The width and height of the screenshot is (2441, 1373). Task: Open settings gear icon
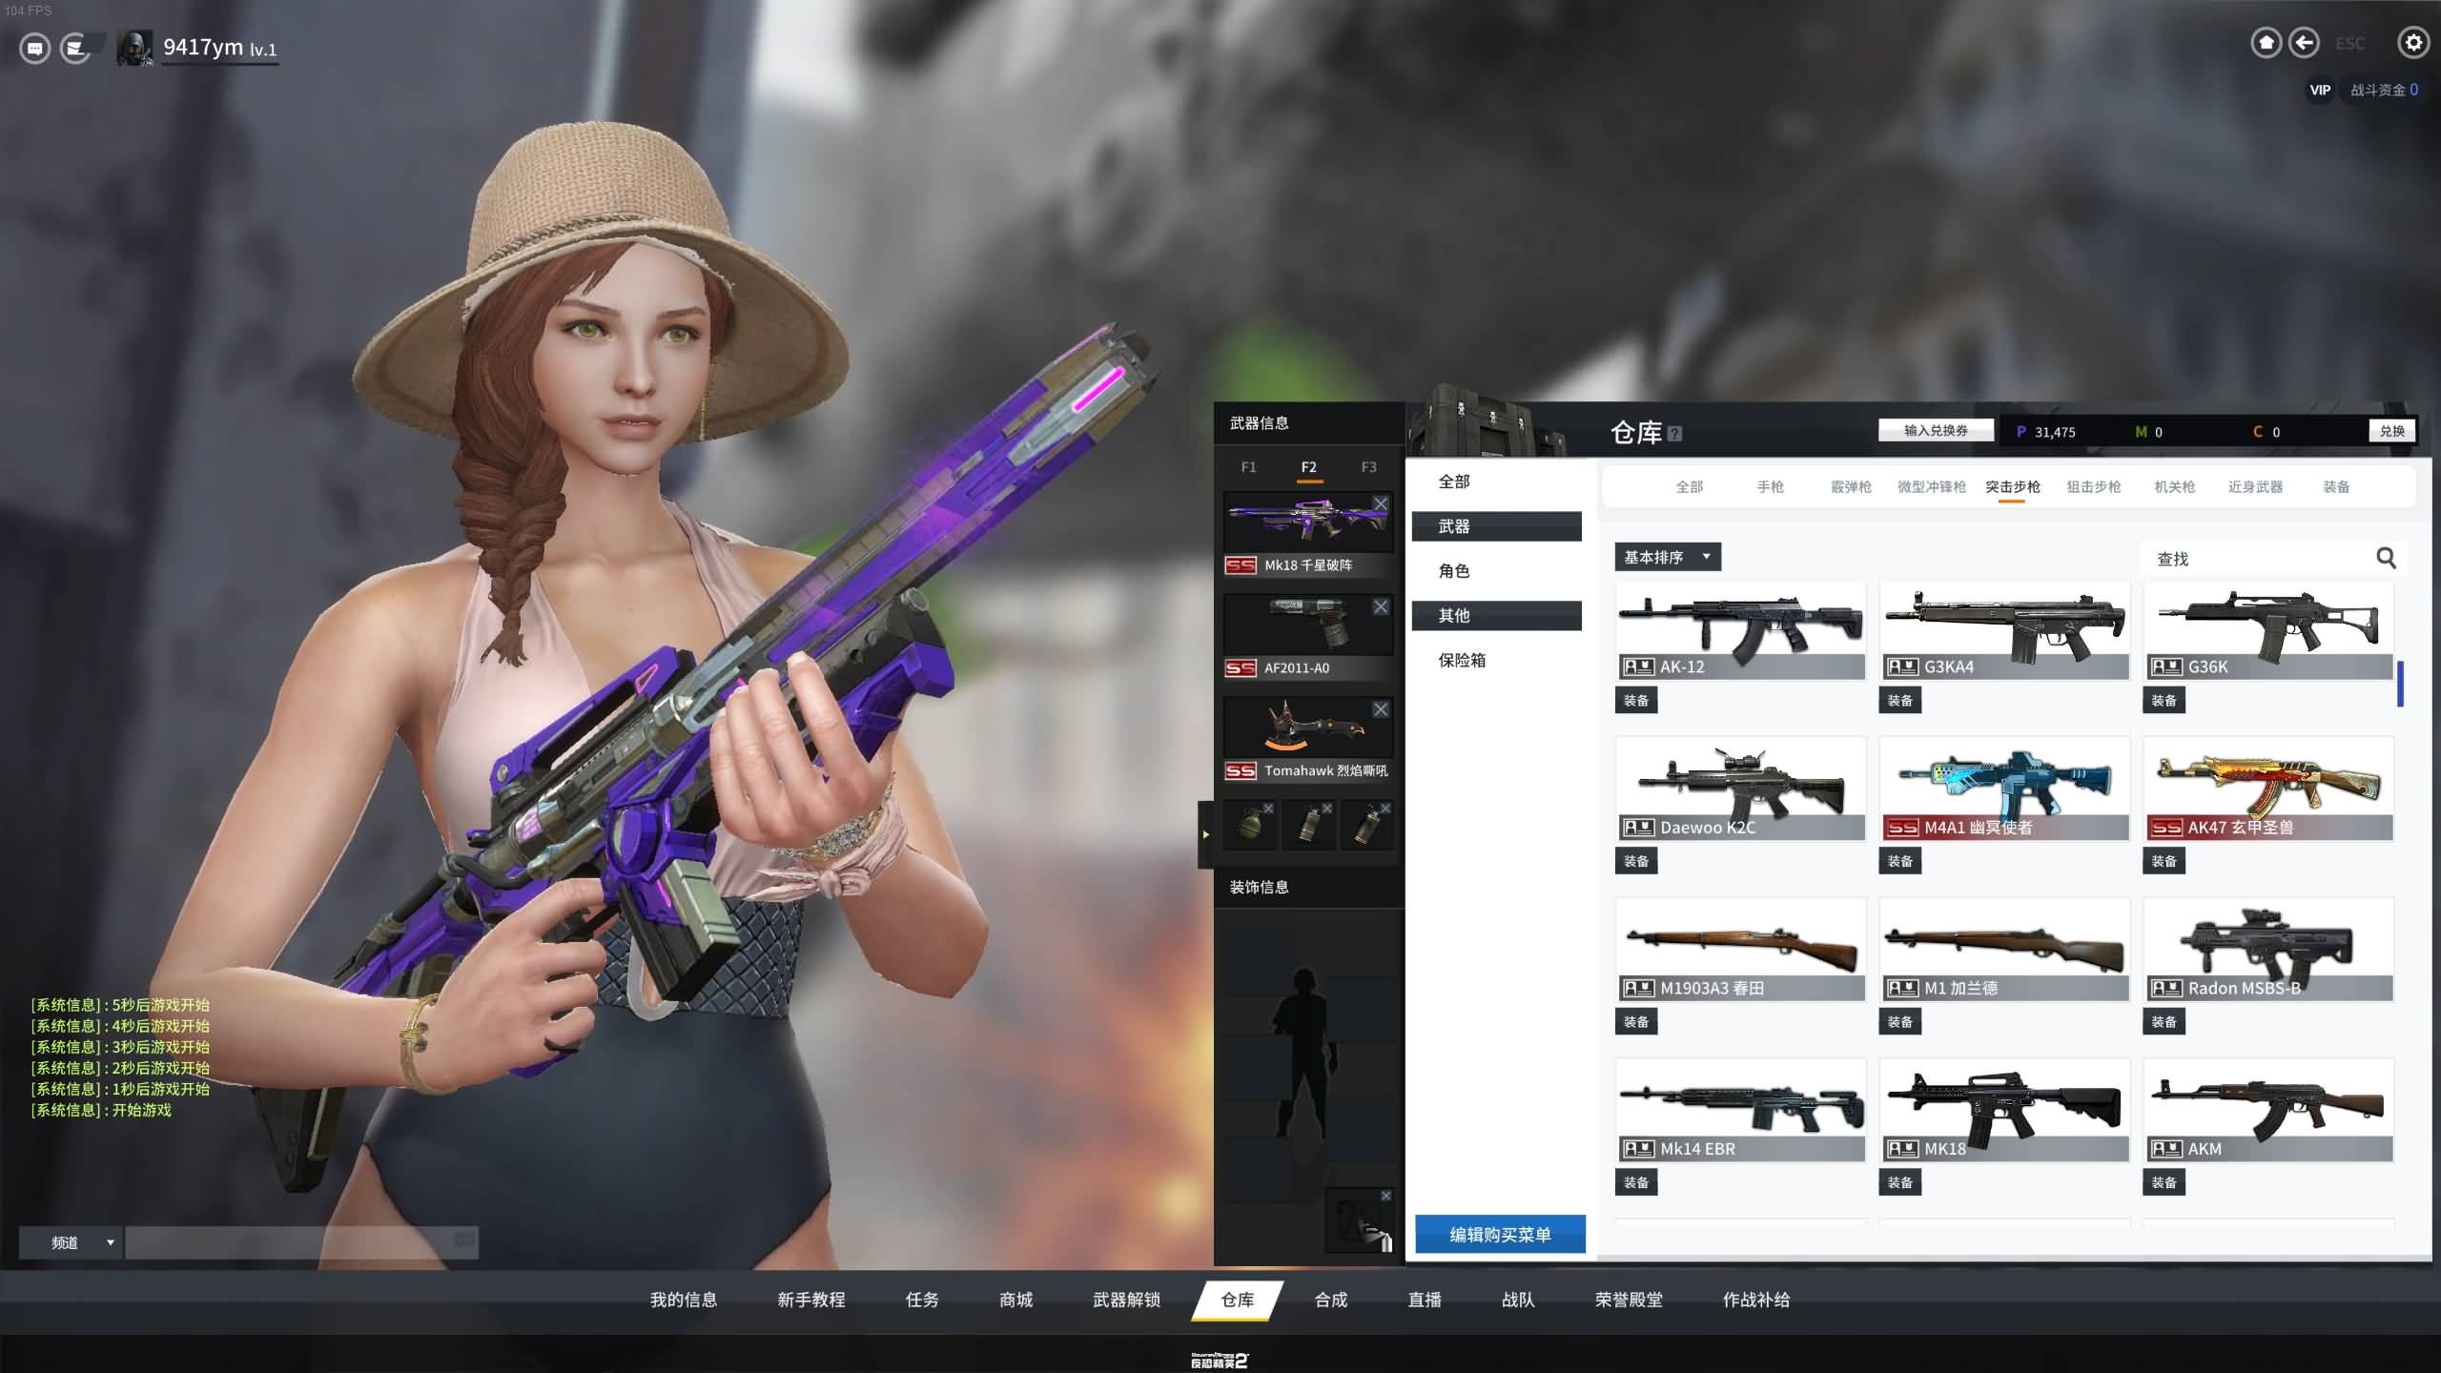(2412, 43)
